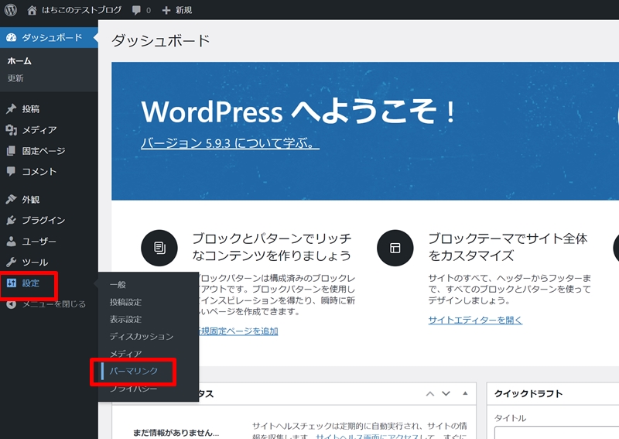Select パーマリンク in settings submenu

133,371
